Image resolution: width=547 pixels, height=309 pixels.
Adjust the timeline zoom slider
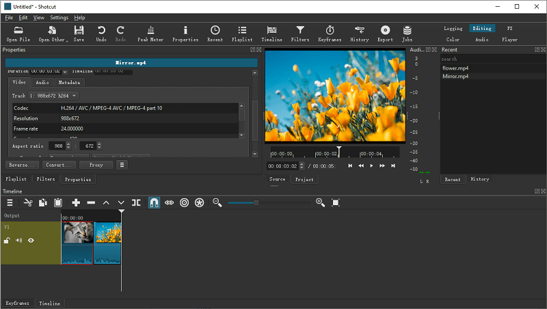click(x=256, y=202)
